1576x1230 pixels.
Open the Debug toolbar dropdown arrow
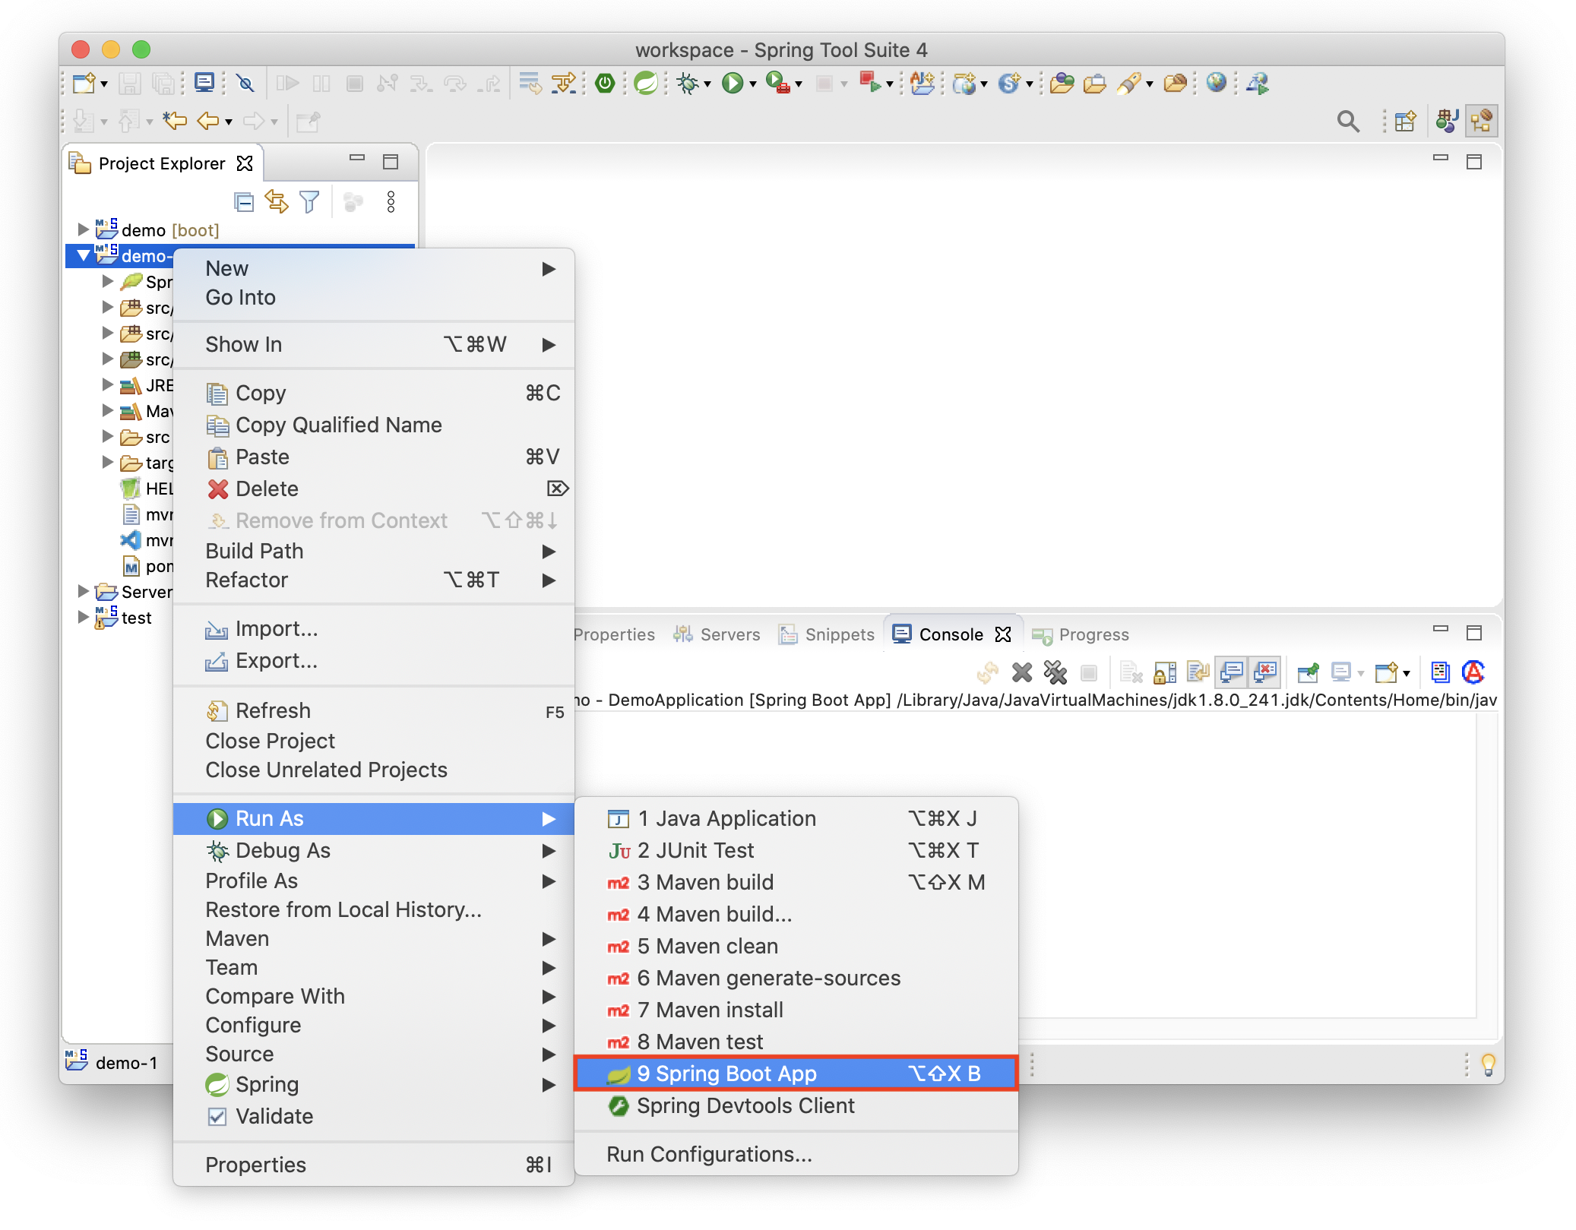click(707, 84)
